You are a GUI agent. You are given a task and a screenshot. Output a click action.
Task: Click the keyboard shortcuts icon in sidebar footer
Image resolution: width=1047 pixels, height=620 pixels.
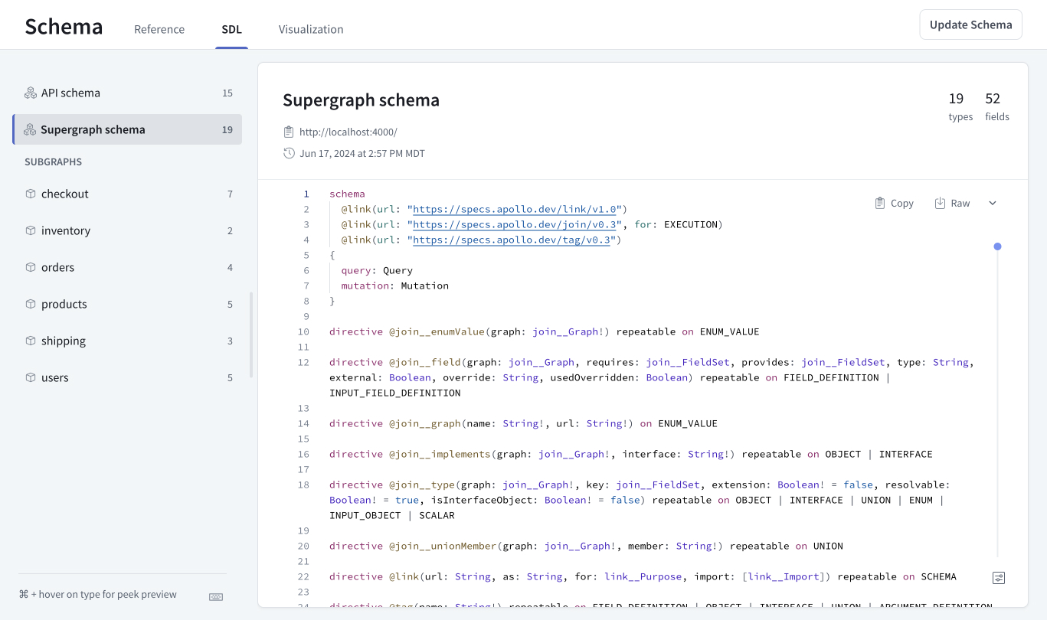click(216, 596)
